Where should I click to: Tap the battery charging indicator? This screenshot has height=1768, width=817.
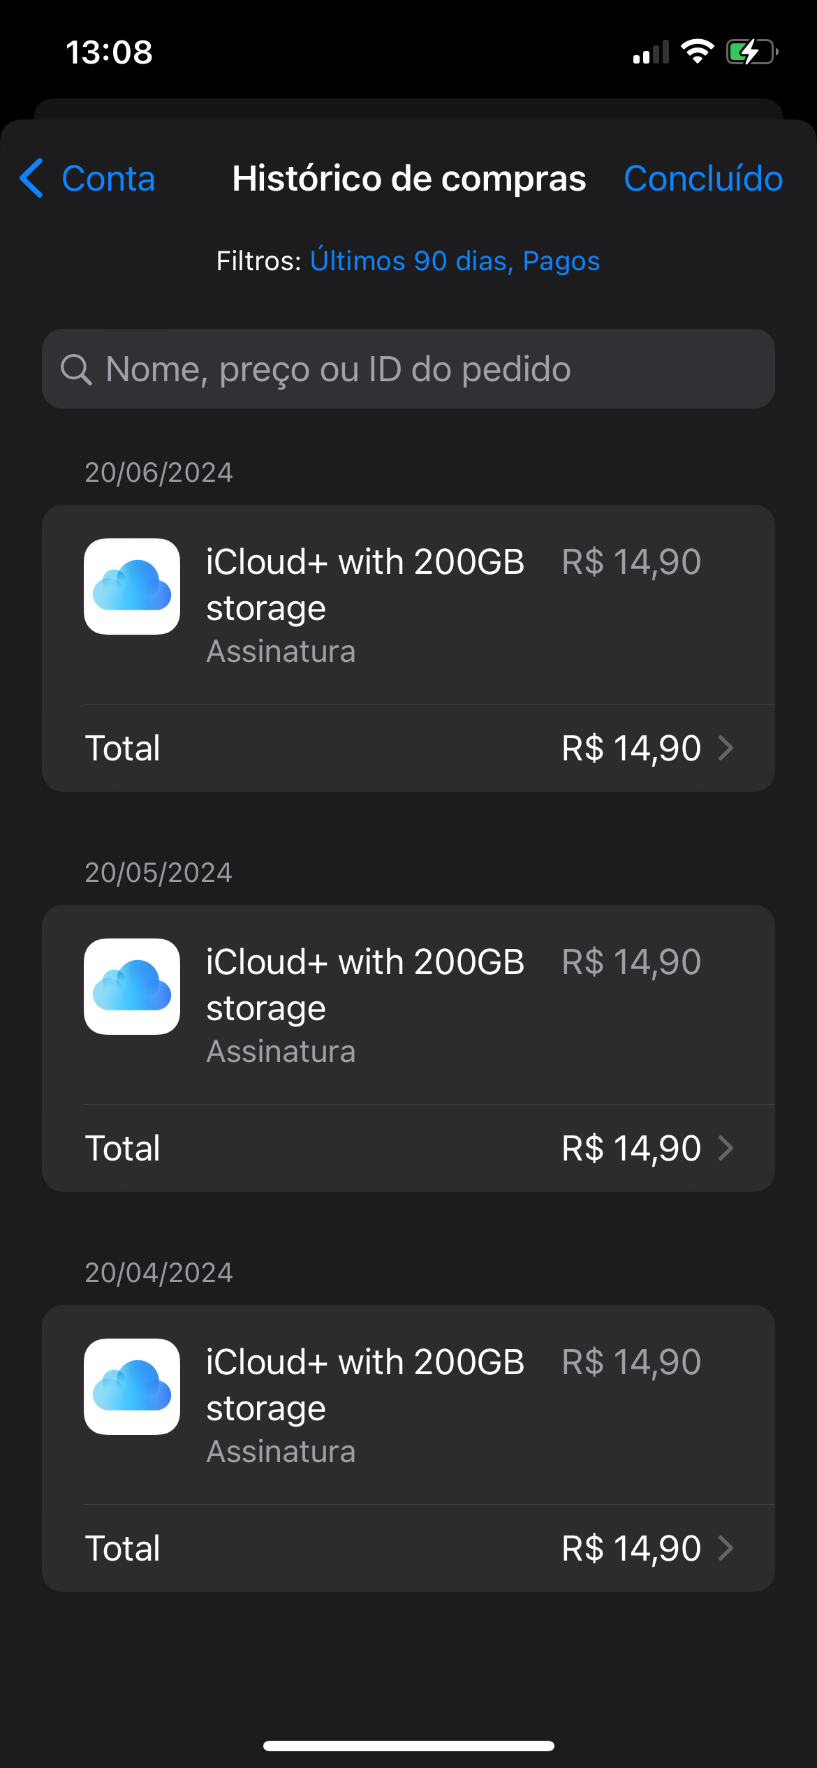(x=752, y=52)
